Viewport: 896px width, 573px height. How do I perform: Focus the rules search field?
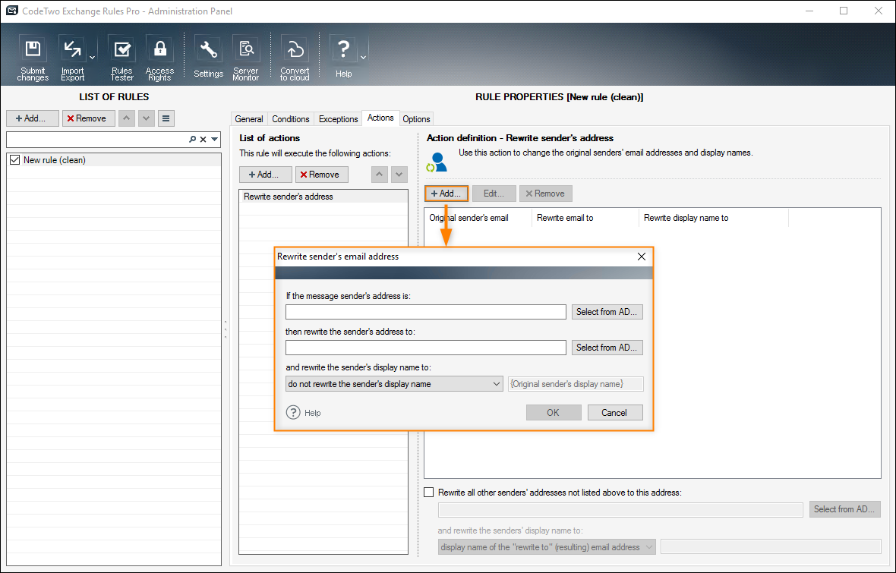click(x=97, y=140)
